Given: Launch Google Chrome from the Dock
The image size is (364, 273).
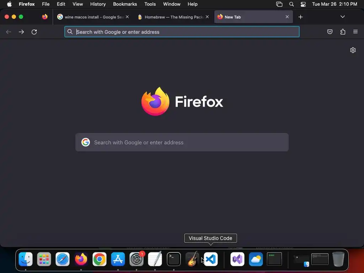Looking at the screenshot, I should pyautogui.click(x=100, y=259).
